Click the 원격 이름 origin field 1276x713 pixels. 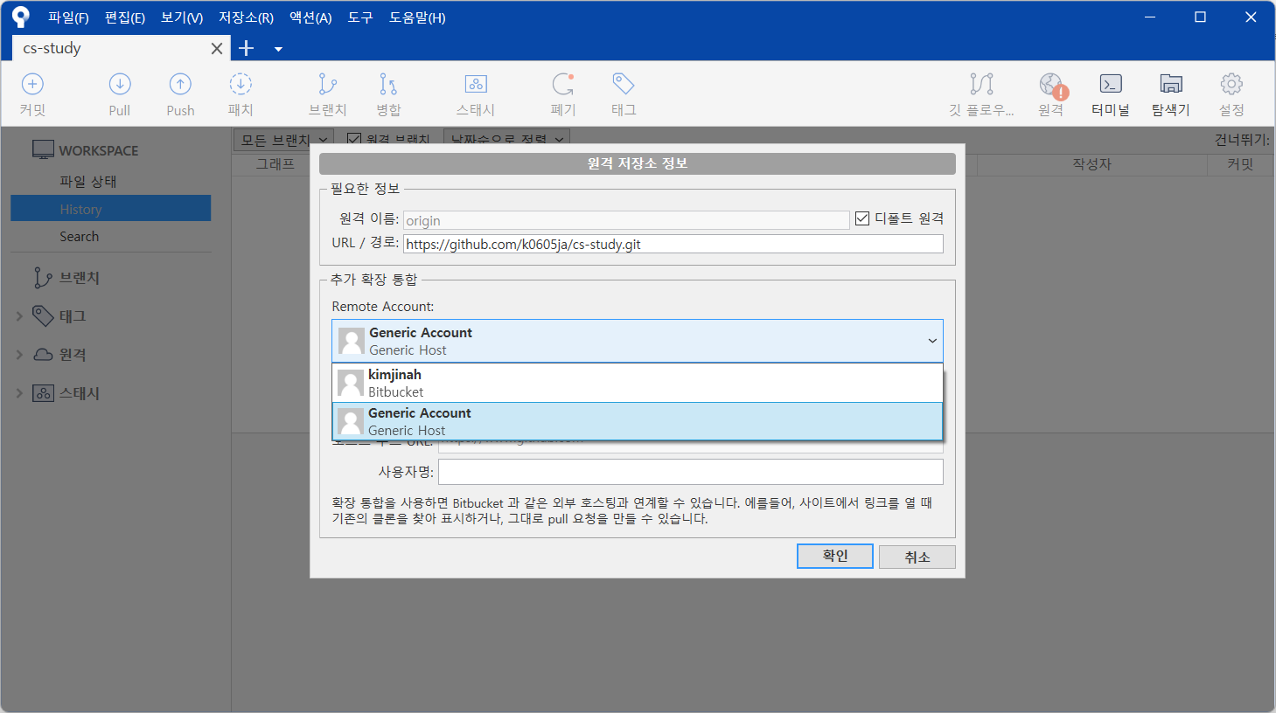click(626, 220)
